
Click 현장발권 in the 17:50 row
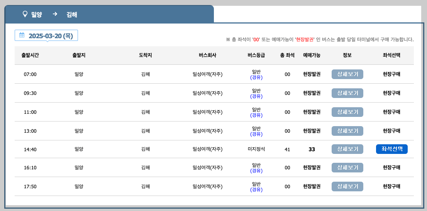tap(312, 186)
